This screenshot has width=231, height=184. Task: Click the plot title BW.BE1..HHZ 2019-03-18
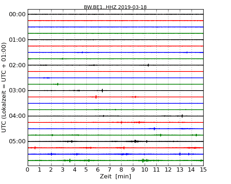tap(115, 7)
